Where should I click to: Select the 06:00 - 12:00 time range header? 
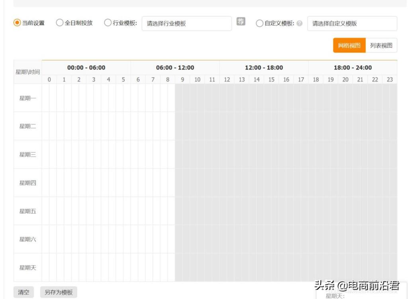click(x=175, y=68)
